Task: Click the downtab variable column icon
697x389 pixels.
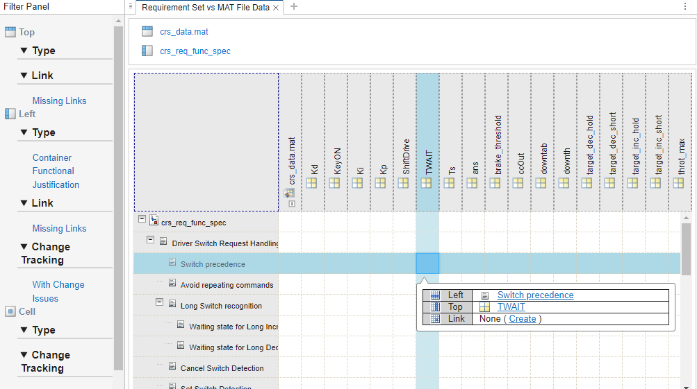Action: pos(541,183)
